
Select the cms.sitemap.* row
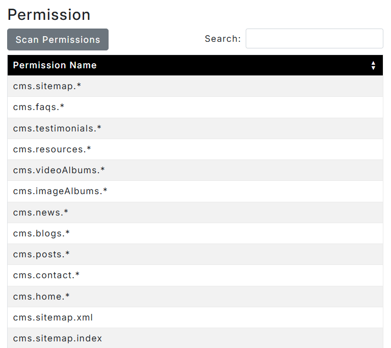coord(195,86)
